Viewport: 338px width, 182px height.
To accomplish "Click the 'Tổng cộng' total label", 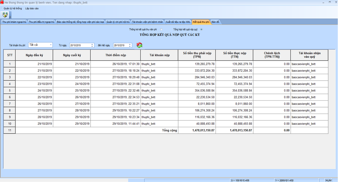I will (169, 131).
